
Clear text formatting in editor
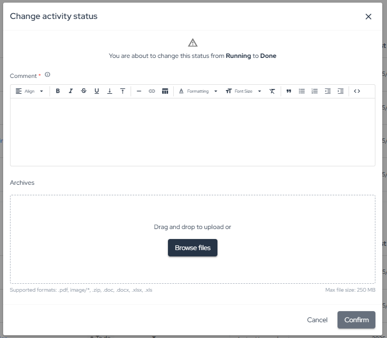point(272,91)
